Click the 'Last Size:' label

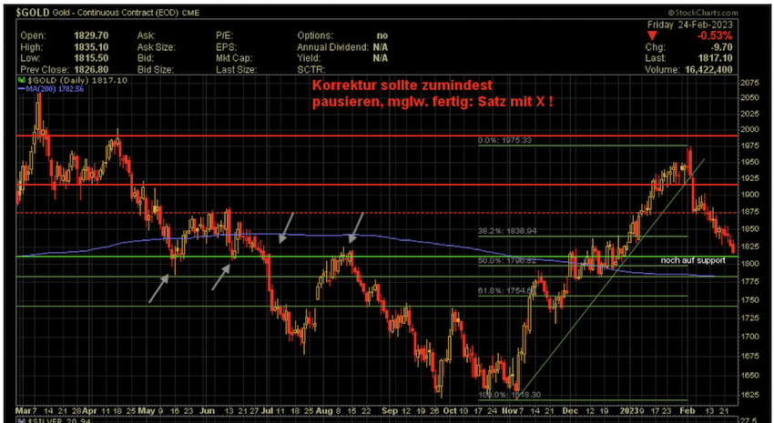click(x=236, y=69)
